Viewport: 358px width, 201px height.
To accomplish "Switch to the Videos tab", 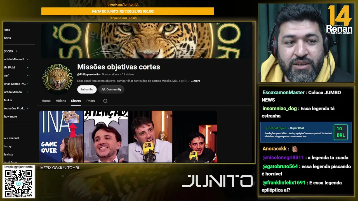I will click(61, 101).
